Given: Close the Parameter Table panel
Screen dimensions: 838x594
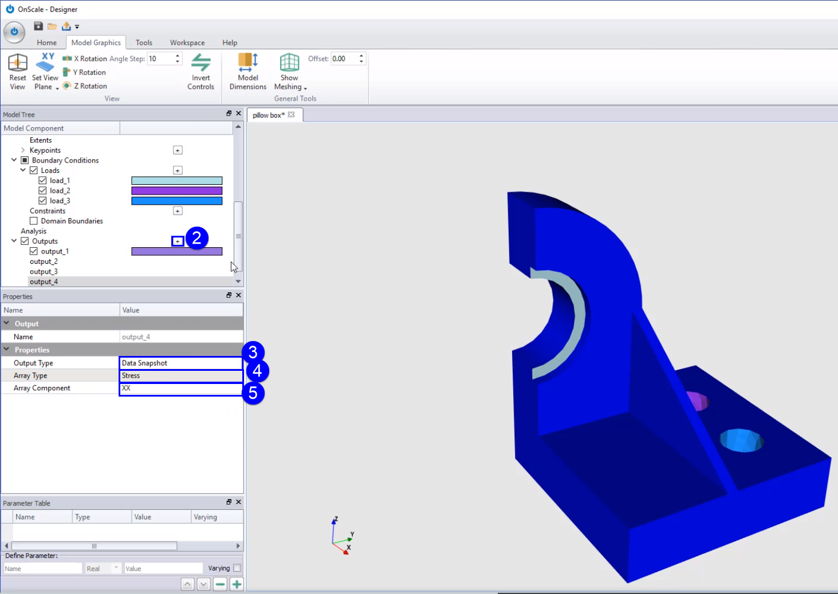Looking at the screenshot, I should coord(238,502).
